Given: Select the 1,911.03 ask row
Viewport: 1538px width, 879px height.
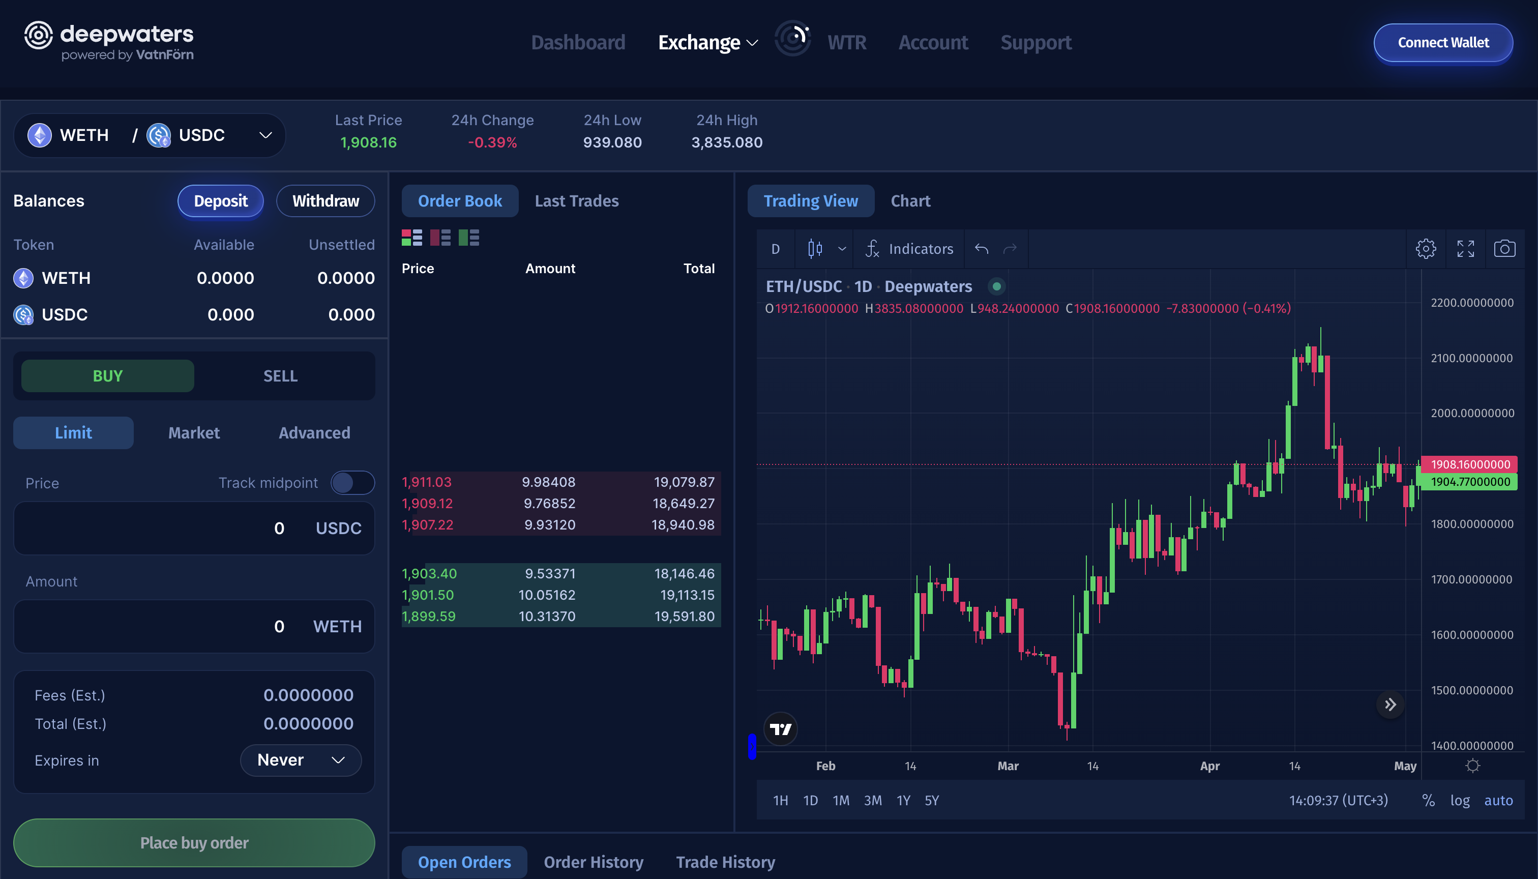Looking at the screenshot, I should 561,482.
